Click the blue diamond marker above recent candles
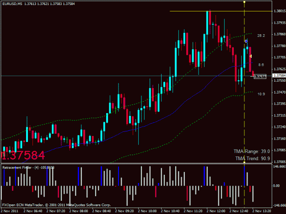Screen dimensions: 286x214 tap(246, 41)
